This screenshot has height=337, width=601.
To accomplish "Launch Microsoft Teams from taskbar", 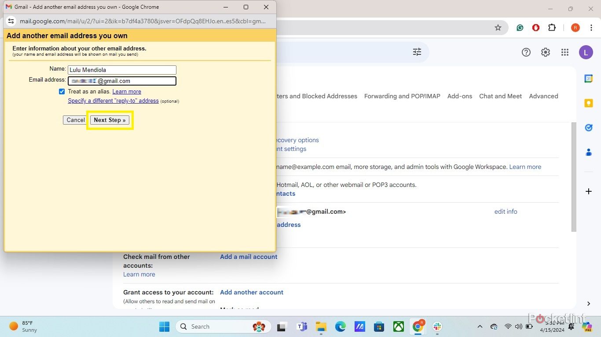I will point(302,326).
